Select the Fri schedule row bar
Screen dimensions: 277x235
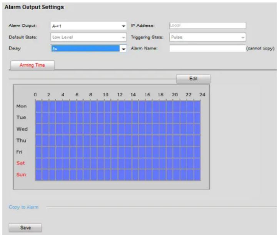118,152
